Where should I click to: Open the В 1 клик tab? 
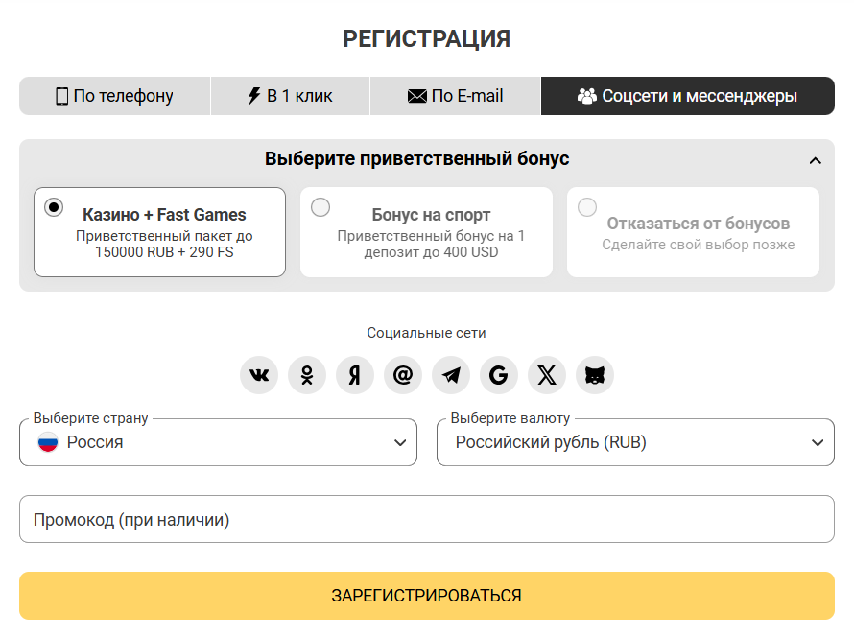290,96
